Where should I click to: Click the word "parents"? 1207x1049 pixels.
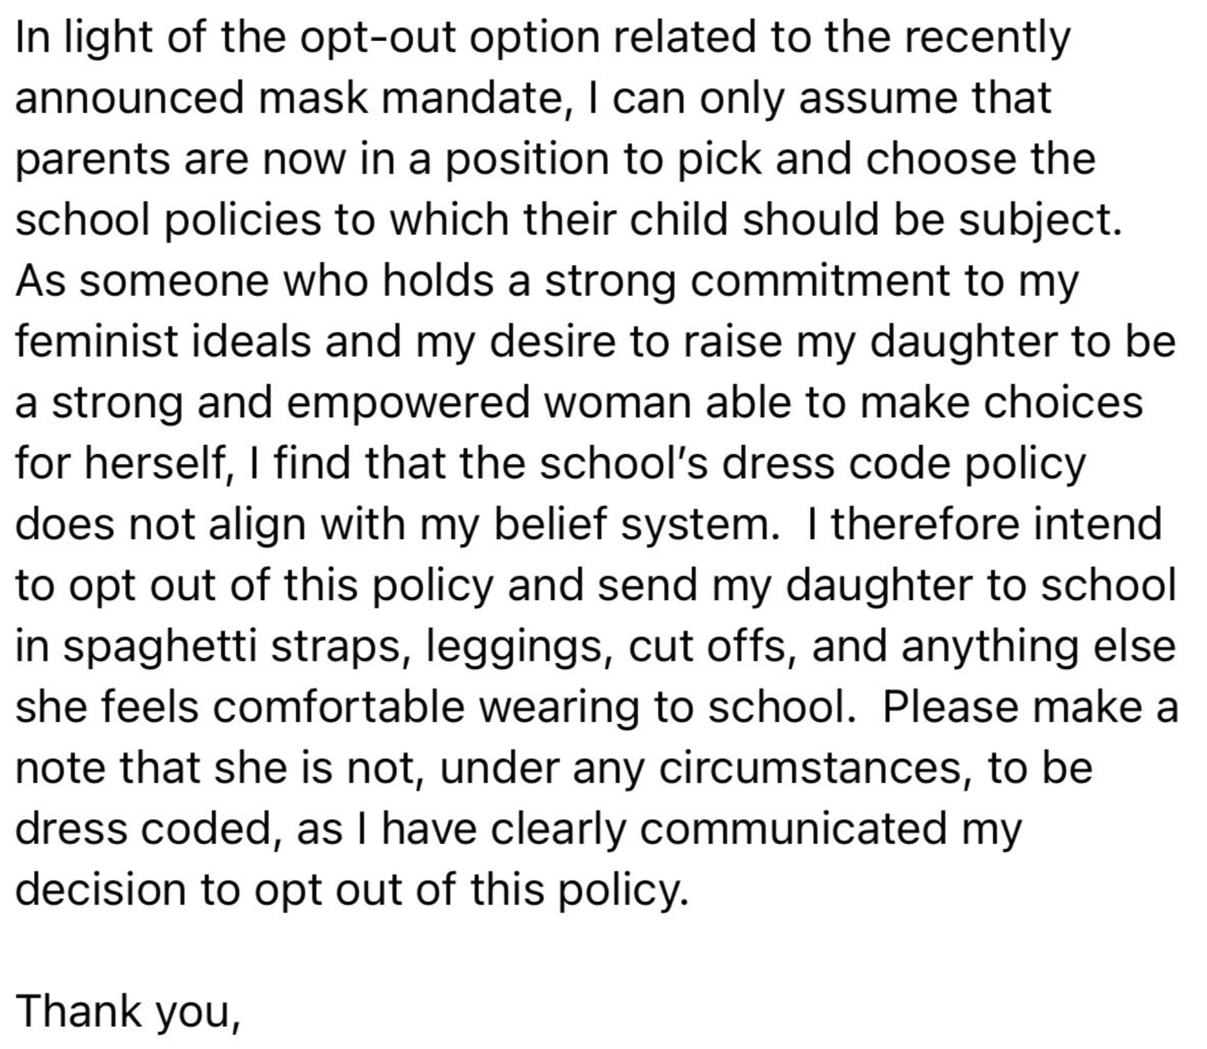click(x=92, y=159)
